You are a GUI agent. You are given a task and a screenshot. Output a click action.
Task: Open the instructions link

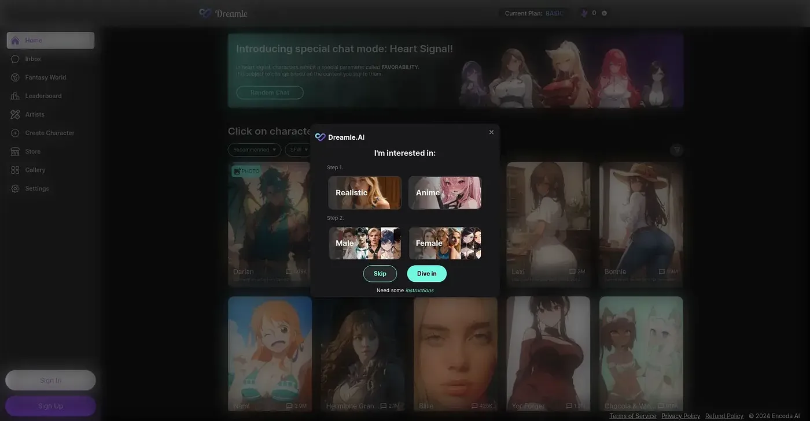(419, 290)
